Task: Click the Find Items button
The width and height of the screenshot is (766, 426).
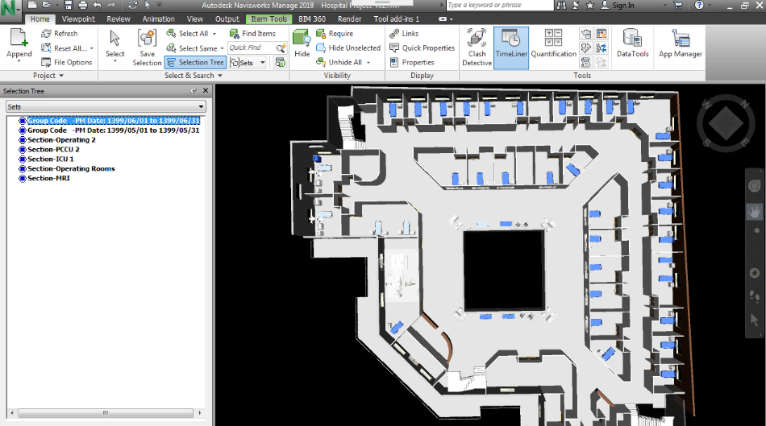Action: (x=252, y=34)
